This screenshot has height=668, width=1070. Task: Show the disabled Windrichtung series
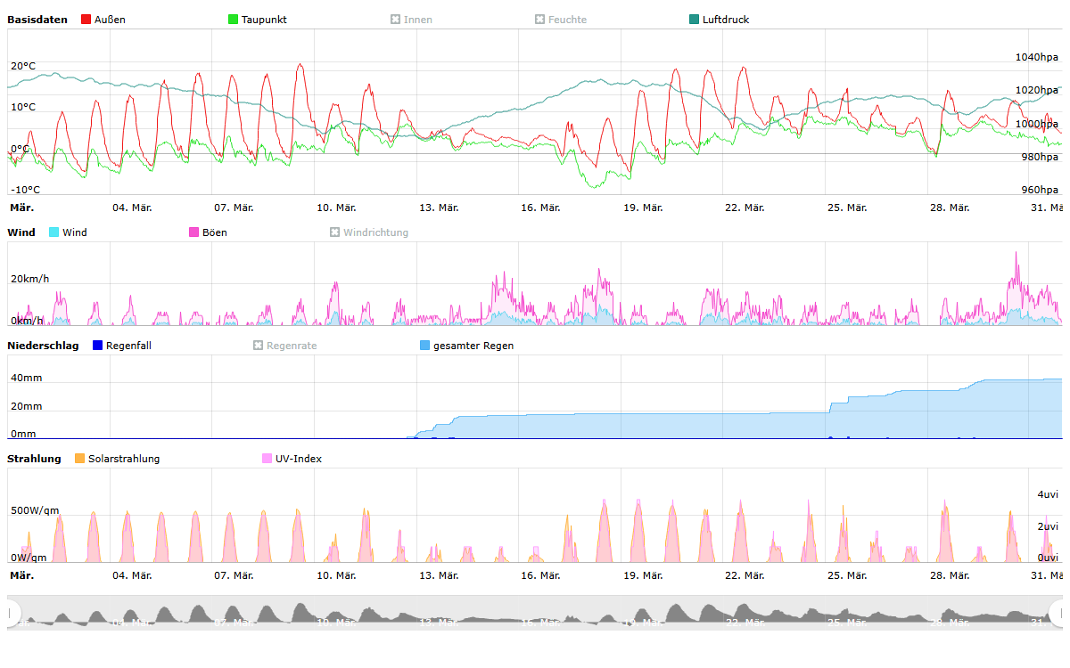pyautogui.click(x=369, y=232)
